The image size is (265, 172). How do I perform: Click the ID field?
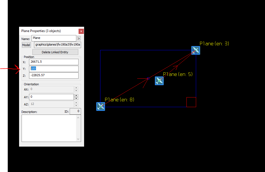point(75,111)
